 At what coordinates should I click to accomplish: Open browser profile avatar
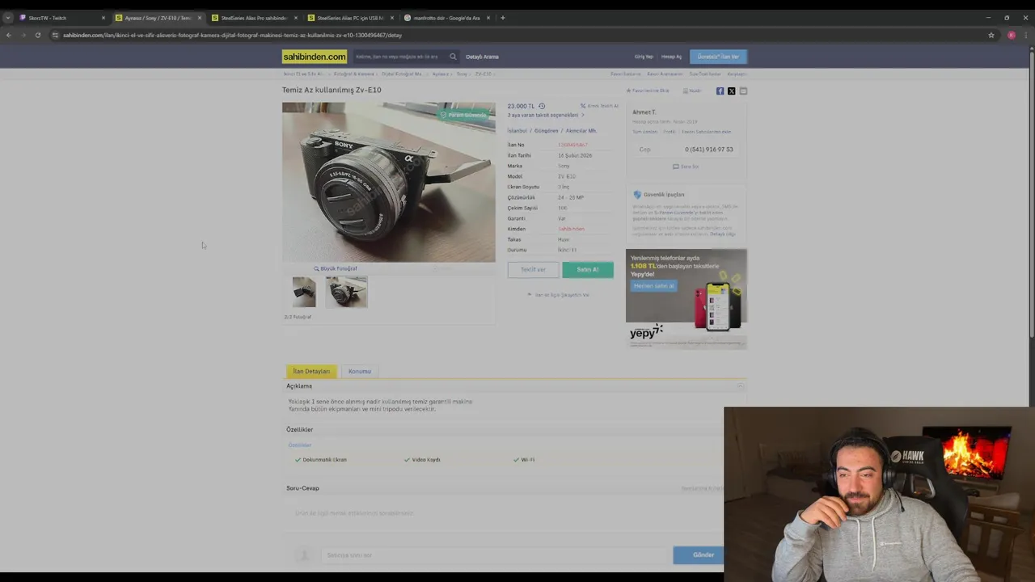[x=1011, y=35]
